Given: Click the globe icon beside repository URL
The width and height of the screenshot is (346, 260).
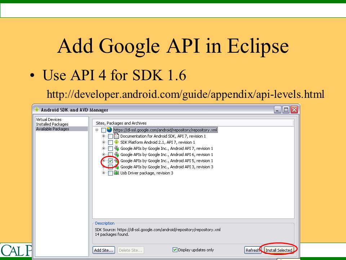Looking at the screenshot, I should coord(110,130).
